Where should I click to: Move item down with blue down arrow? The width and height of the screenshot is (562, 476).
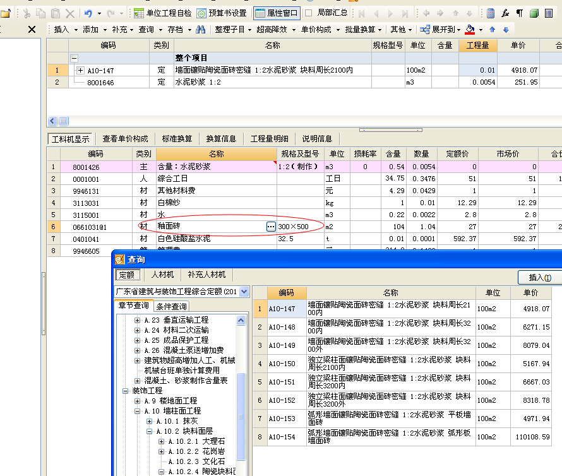pos(506,30)
